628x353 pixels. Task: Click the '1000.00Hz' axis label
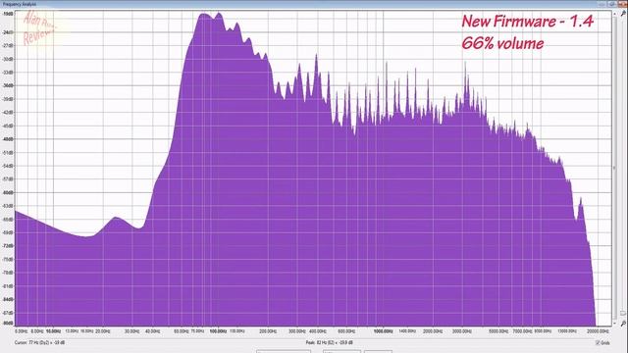tap(384, 331)
